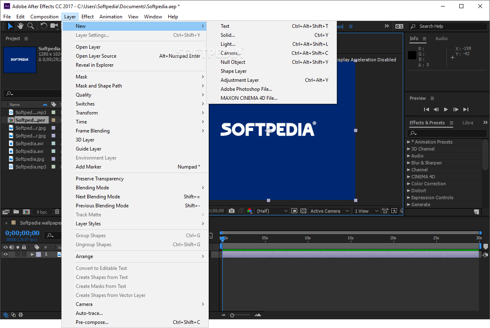Go to last frame in Preview panel
Image resolution: width=490 pixels, height=328 pixels.
click(x=466, y=110)
